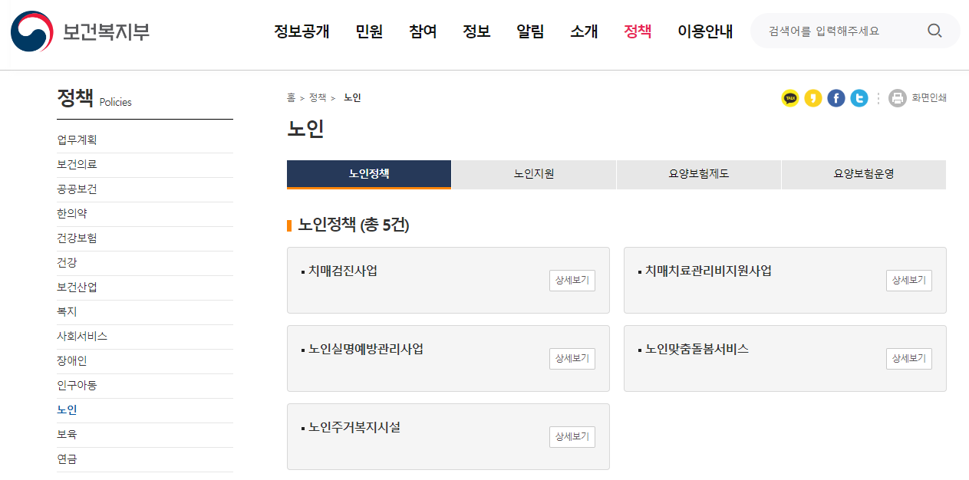Click 상세보기 for 노인맞춤돌봄서비스
Image resolution: width=969 pixels, height=480 pixels.
click(x=908, y=359)
